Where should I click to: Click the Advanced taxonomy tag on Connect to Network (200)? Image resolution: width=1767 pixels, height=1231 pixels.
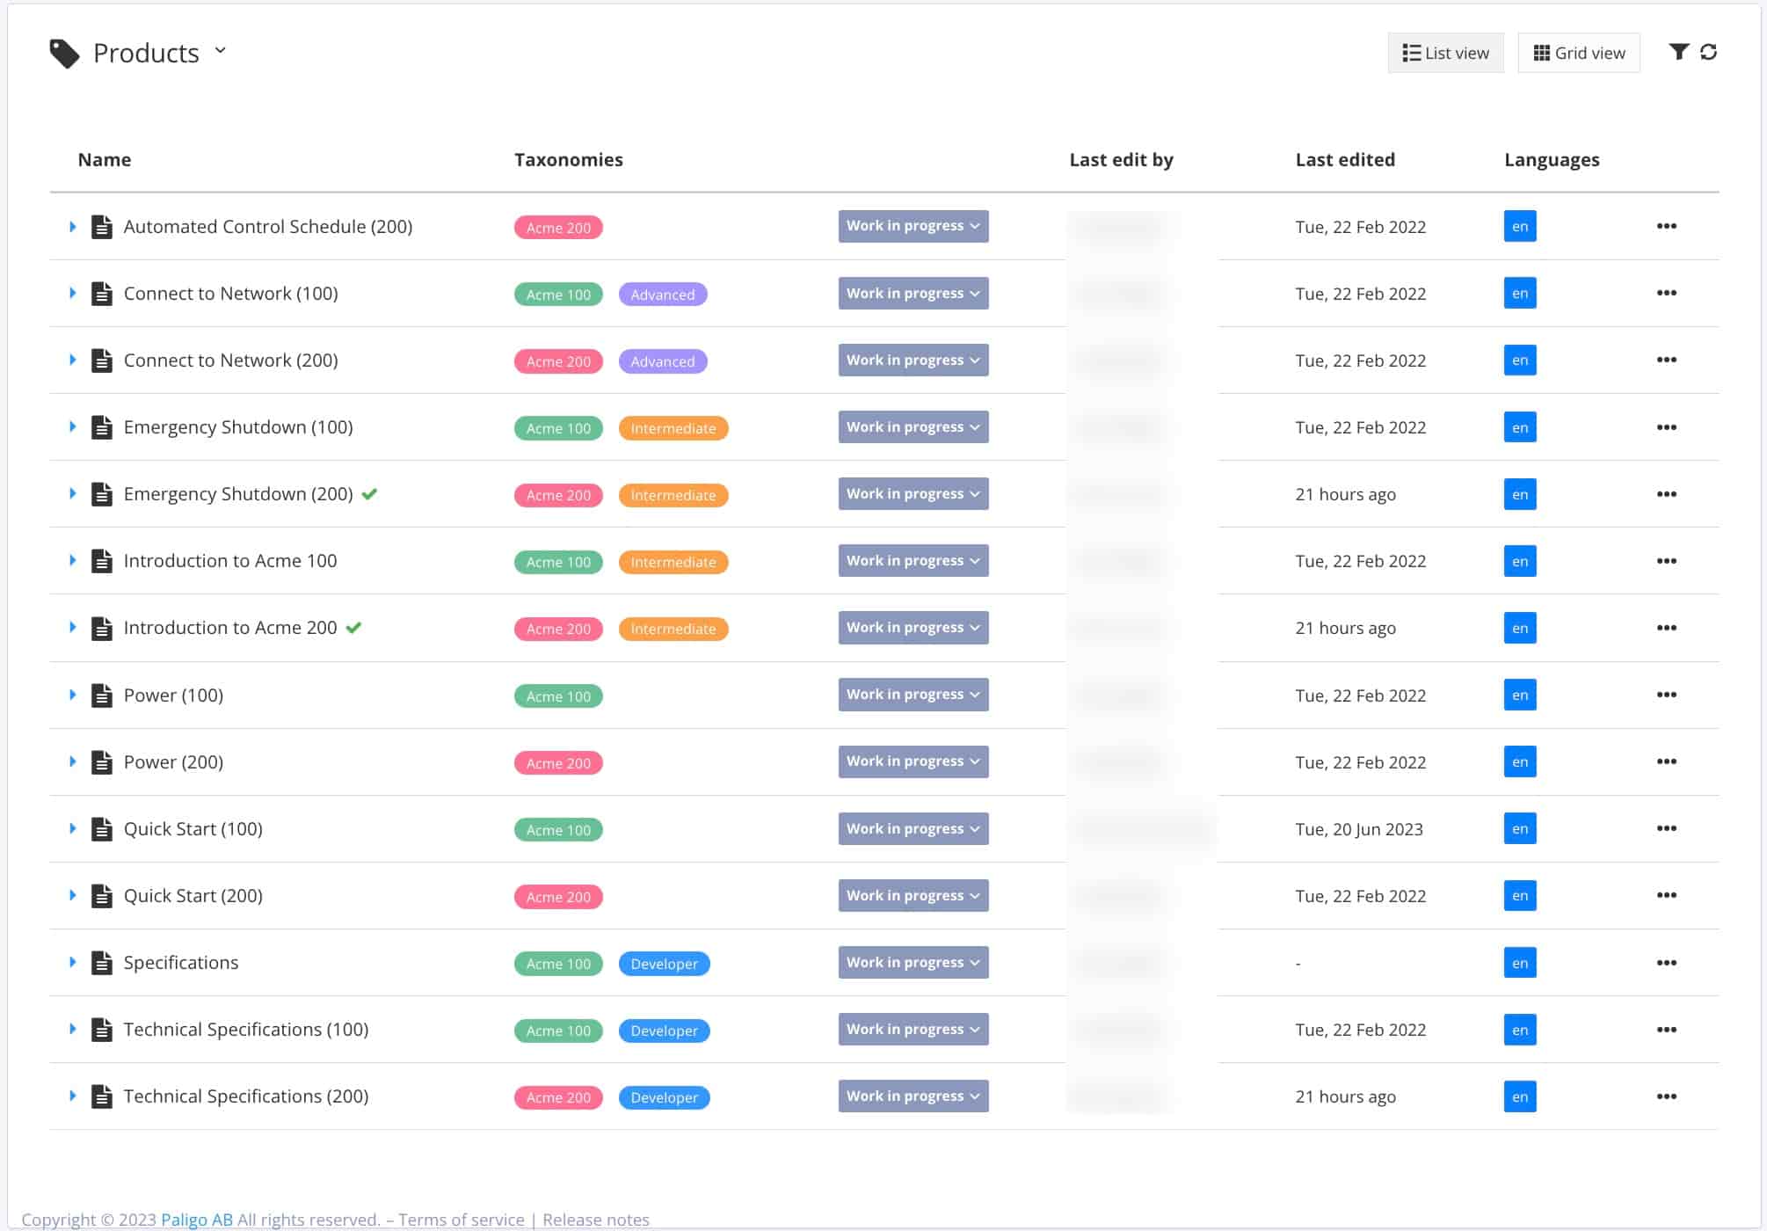click(x=662, y=361)
